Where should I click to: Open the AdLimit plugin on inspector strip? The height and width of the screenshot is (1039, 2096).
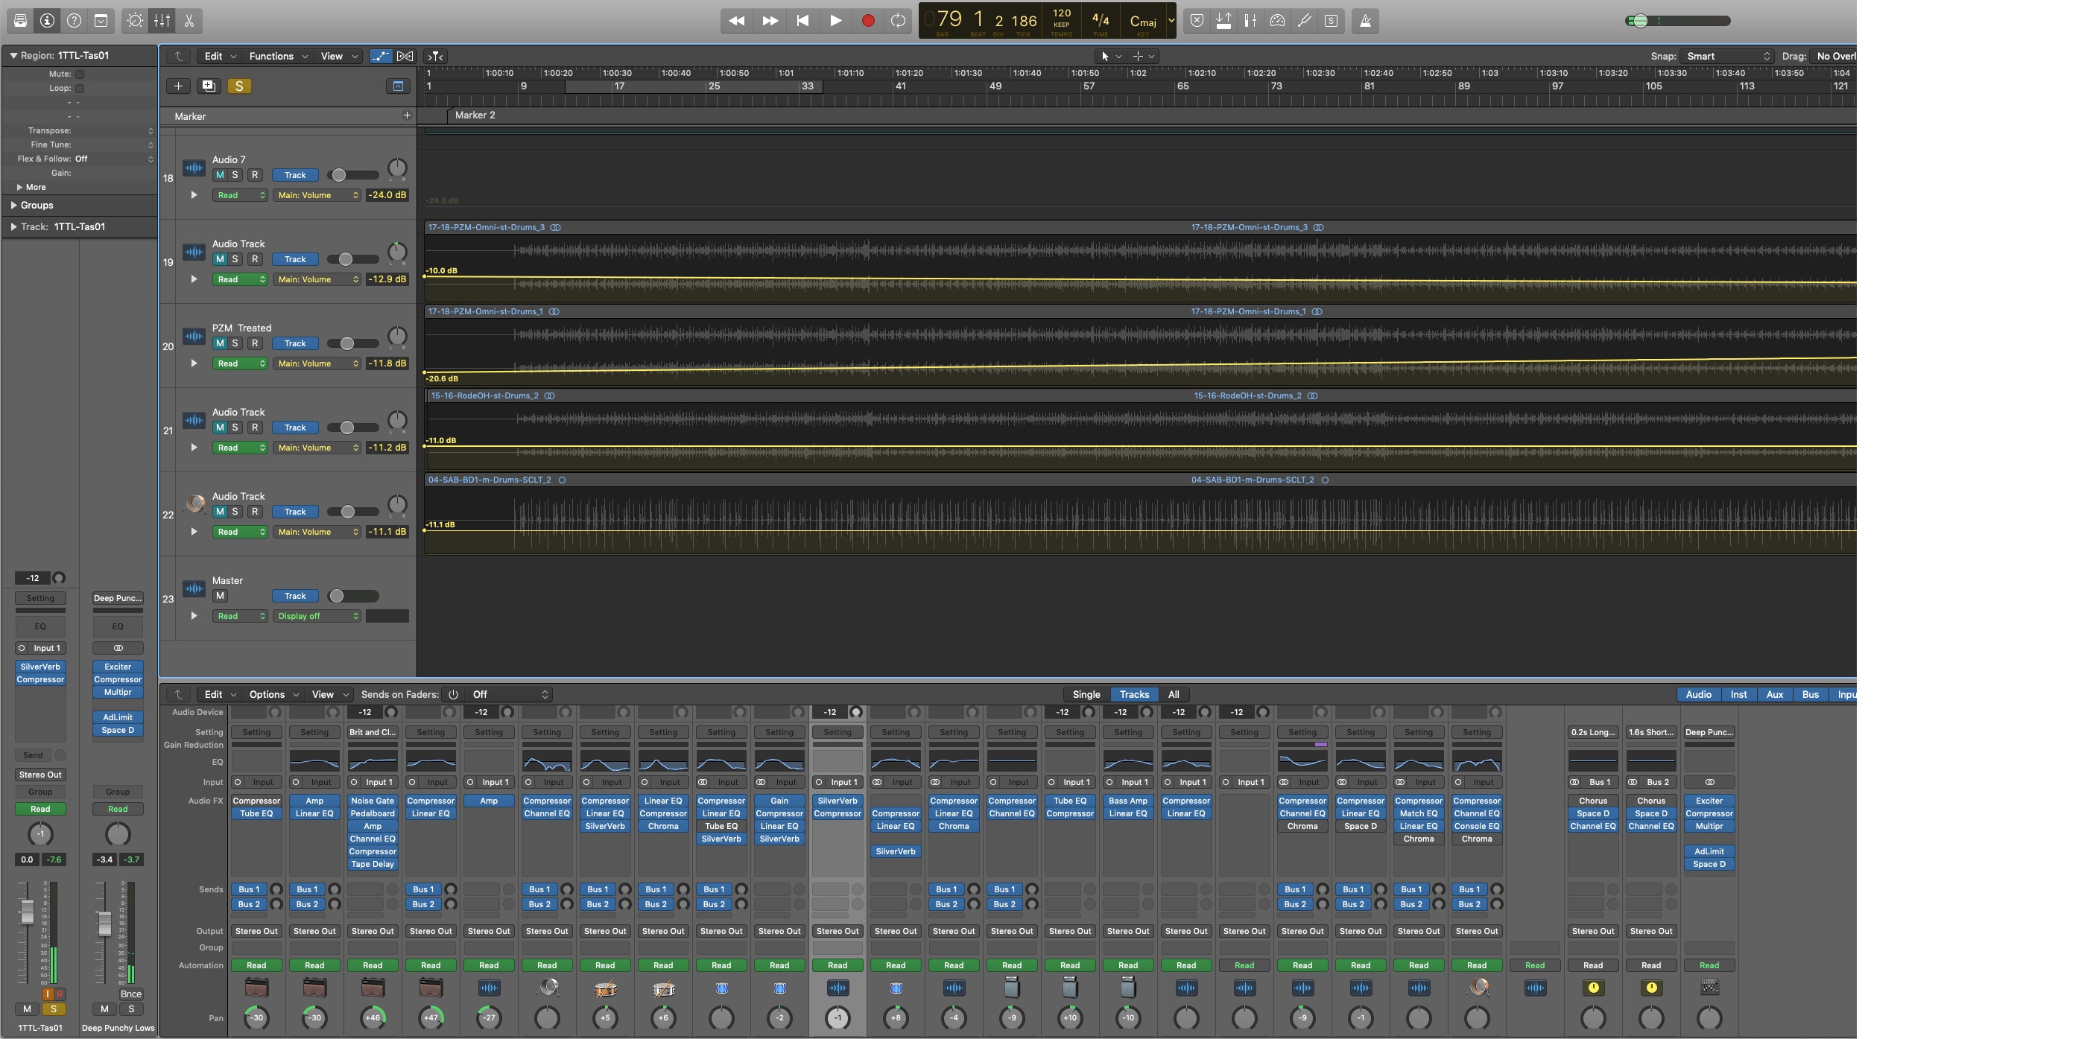[x=118, y=718]
